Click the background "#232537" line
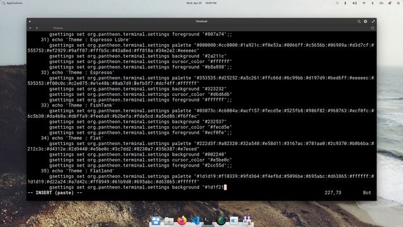403x227 pixels. (138, 122)
